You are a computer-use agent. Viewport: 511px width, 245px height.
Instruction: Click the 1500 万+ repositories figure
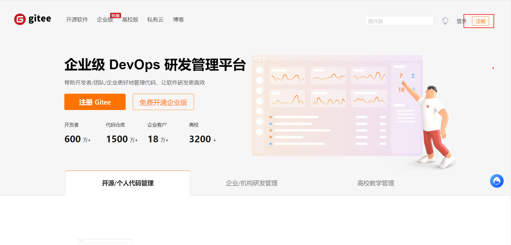[122, 139]
